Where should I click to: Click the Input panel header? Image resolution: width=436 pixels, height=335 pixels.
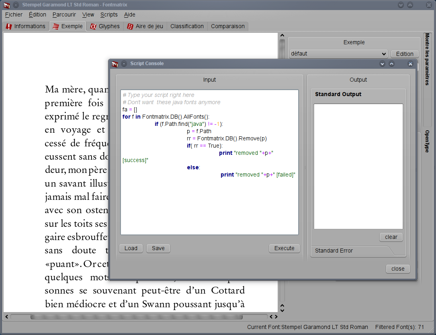(209, 80)
